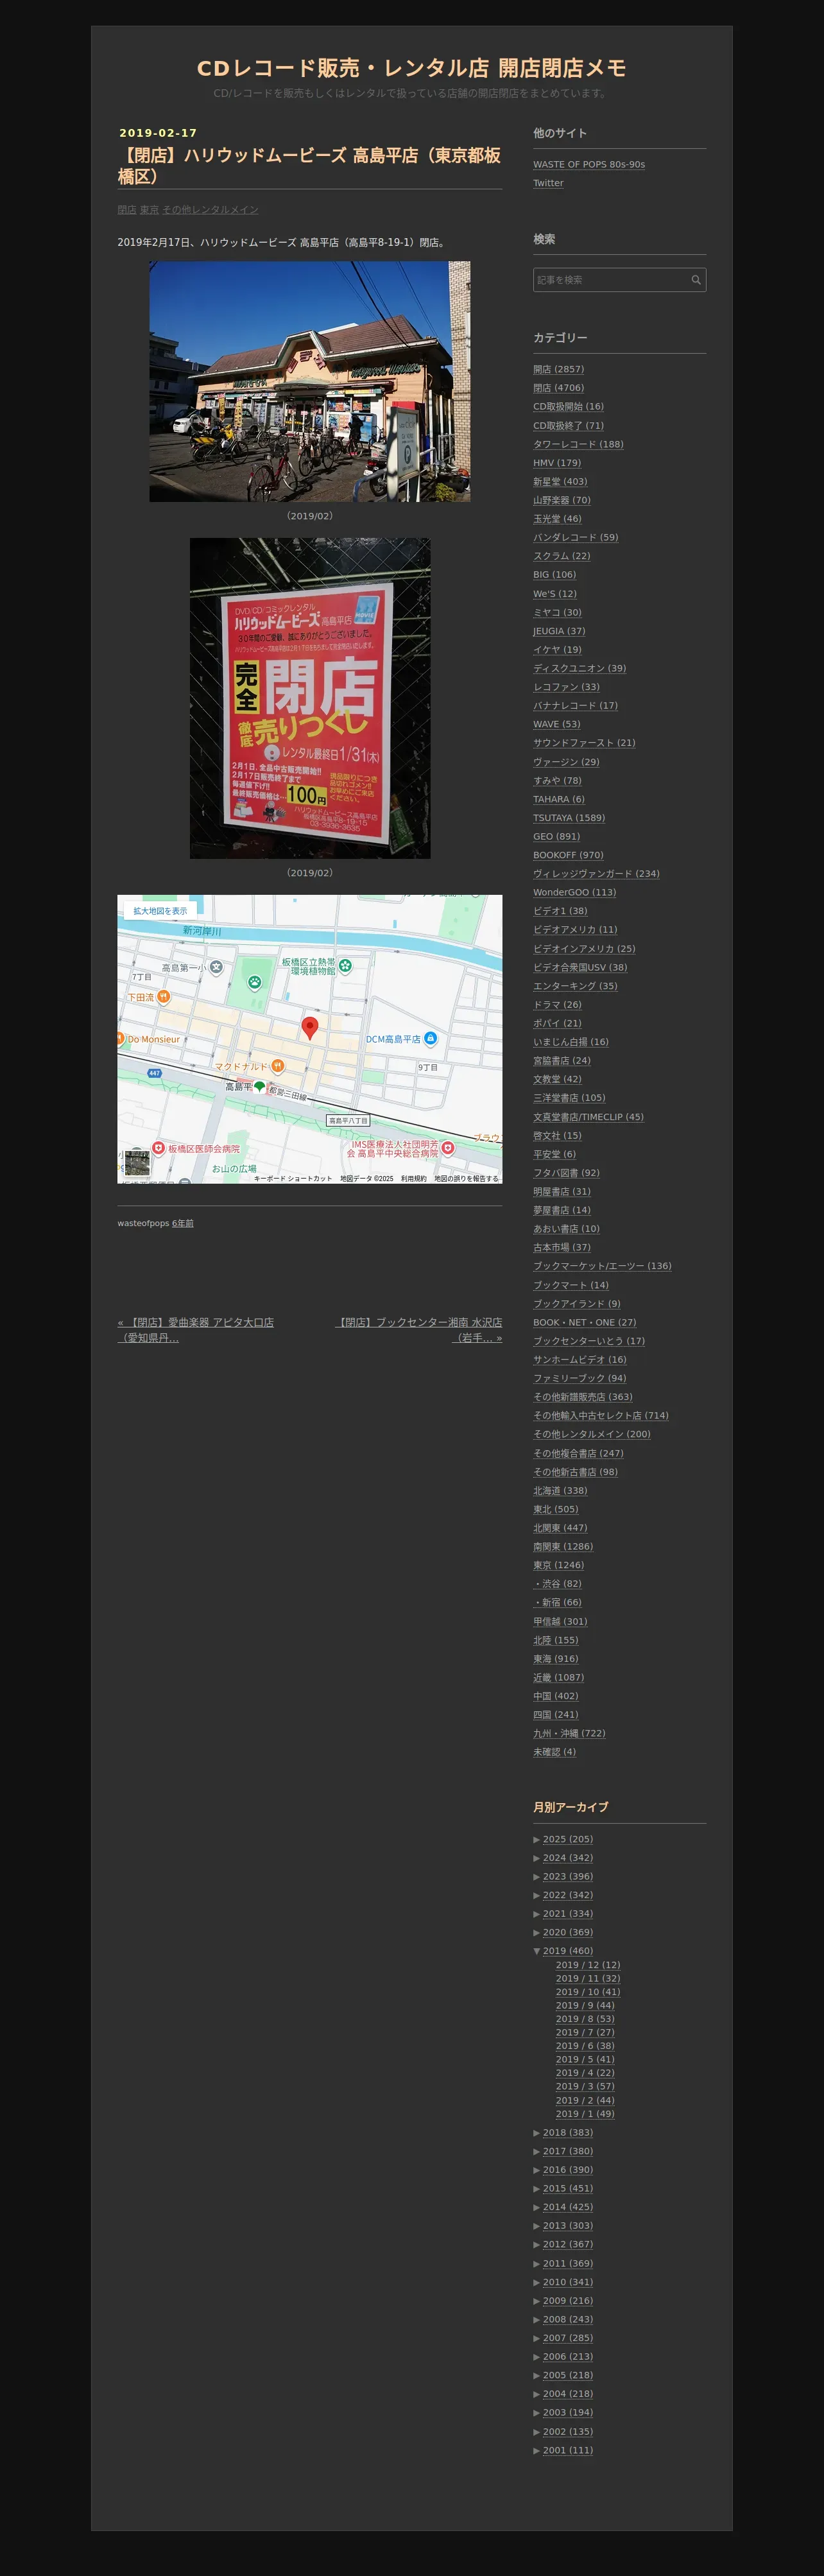Open the GEO (891) category
The height and width of the screenshot is (2576, 824).
(x=556, y=836)
